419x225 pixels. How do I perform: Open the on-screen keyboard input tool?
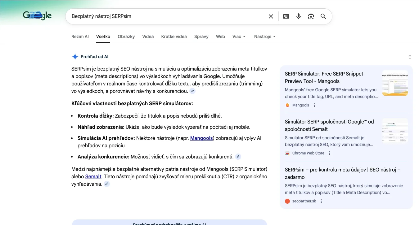286,16
